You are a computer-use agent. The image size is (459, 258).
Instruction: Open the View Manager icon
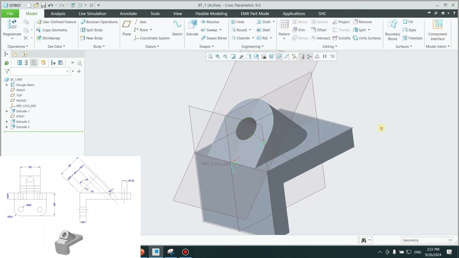point(264,56)
